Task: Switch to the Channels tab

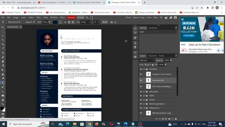Action: (x=152, y=56)
